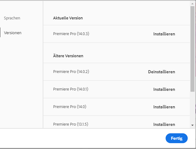Confirm with the blue Fertig button

pos(176,138)
